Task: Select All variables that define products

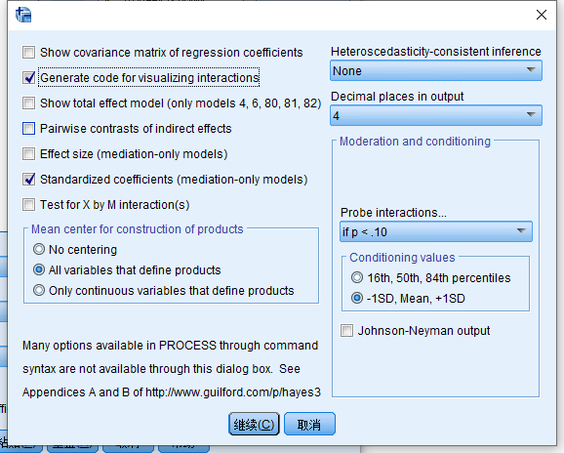Action: [39, 269]
